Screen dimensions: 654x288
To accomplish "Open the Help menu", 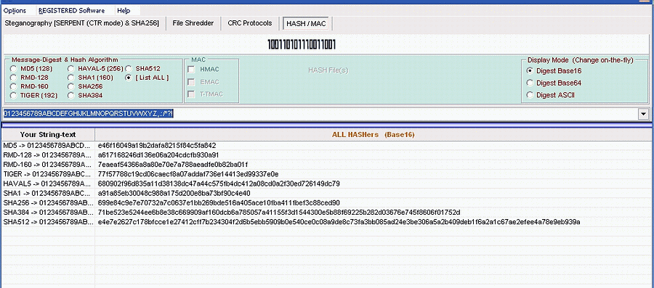I will pyautogui.click(x=124, y=10).
